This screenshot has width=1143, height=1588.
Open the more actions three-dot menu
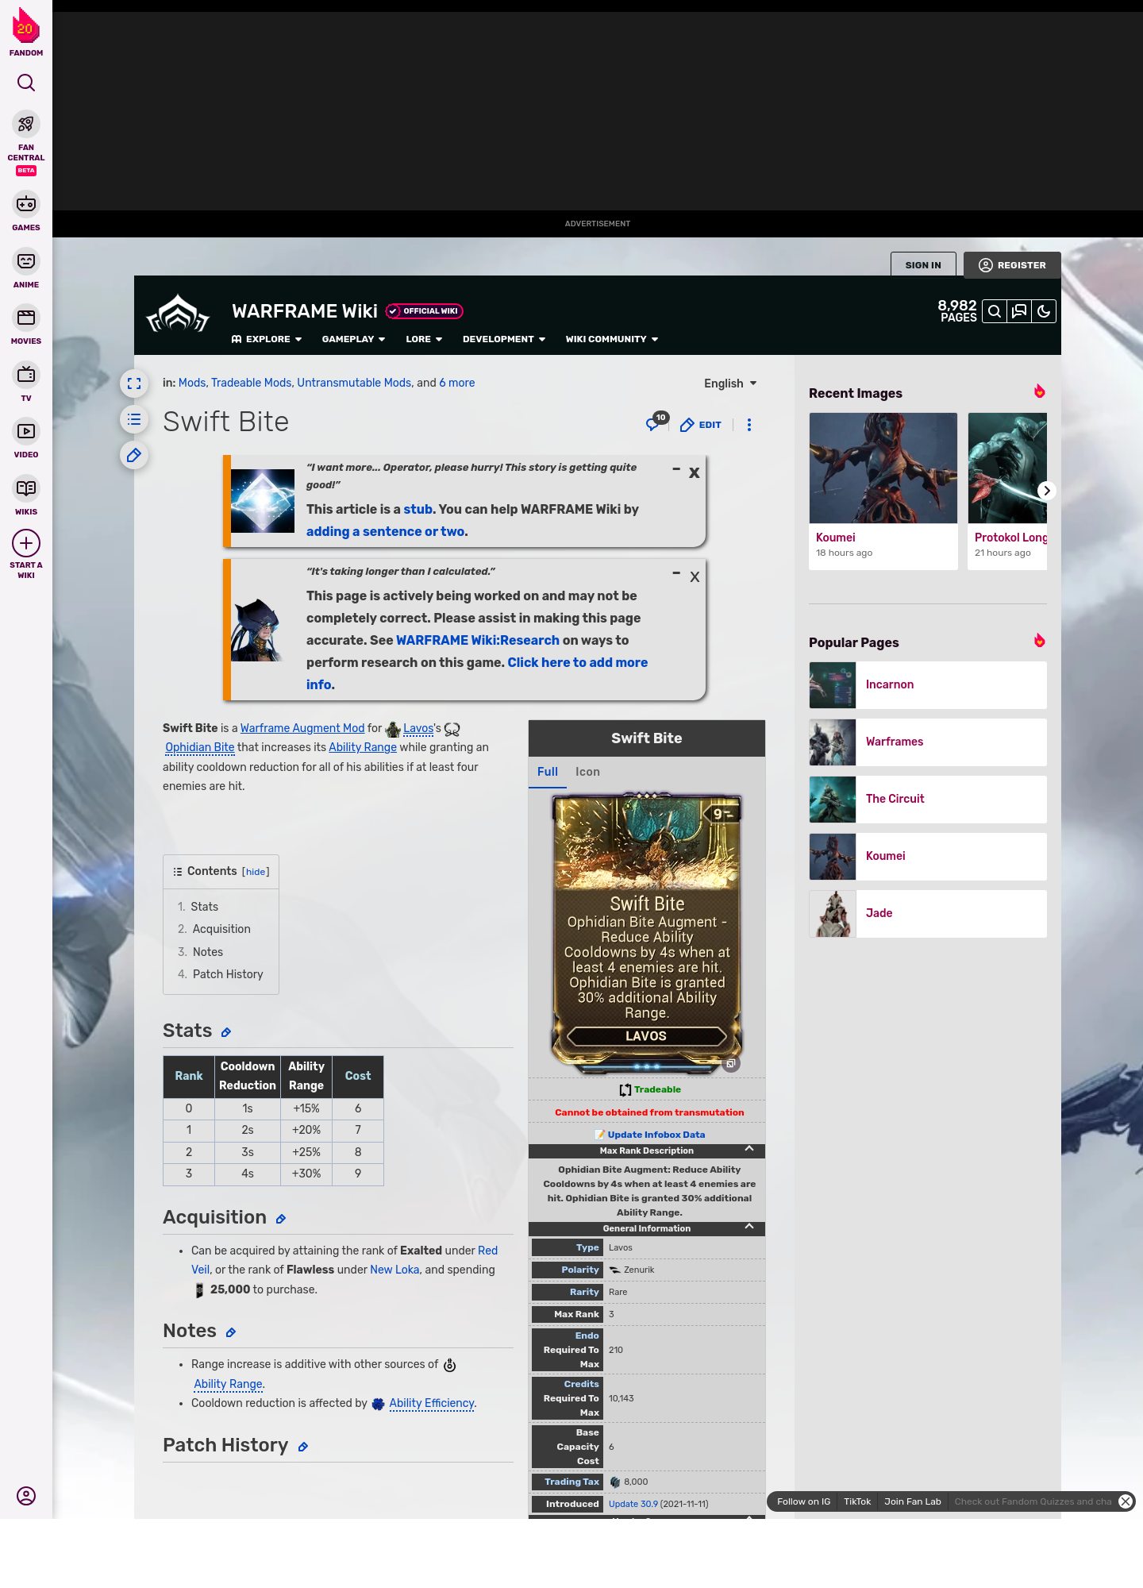point(749,425)
